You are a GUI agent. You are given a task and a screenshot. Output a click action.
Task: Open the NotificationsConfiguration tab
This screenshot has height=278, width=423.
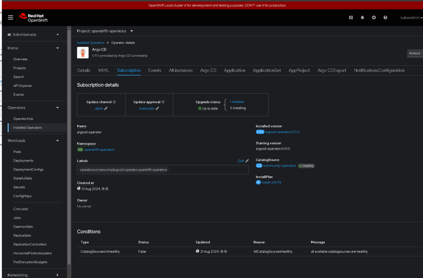point(379,70)
